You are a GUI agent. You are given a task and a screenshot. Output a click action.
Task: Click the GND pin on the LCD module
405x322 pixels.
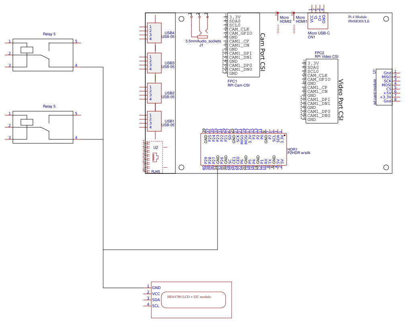pyautogui.click(x=156, y=287)
